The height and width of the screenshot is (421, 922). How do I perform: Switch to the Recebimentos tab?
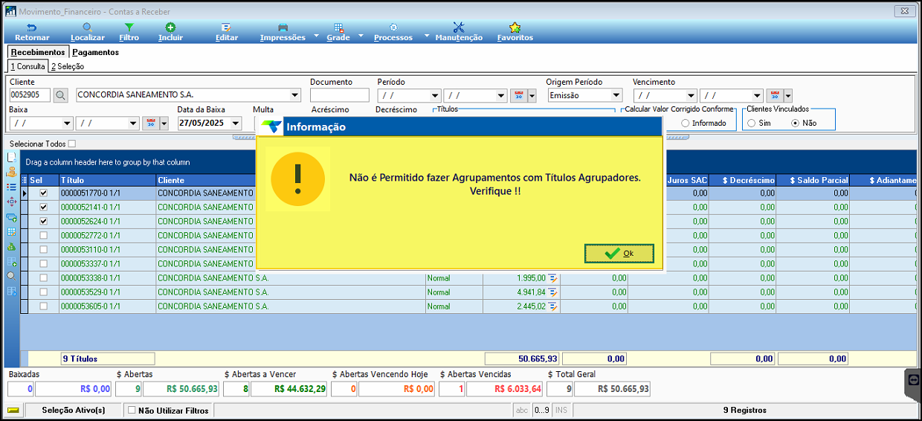38,52
